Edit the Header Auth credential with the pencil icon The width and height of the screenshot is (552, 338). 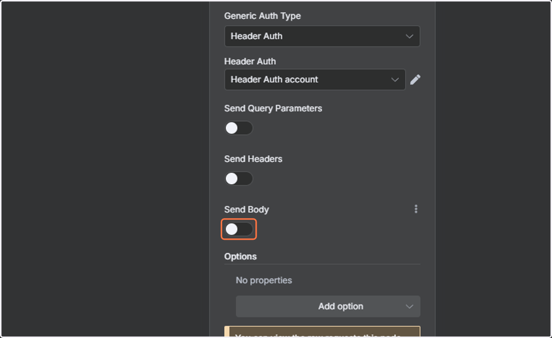415,79
